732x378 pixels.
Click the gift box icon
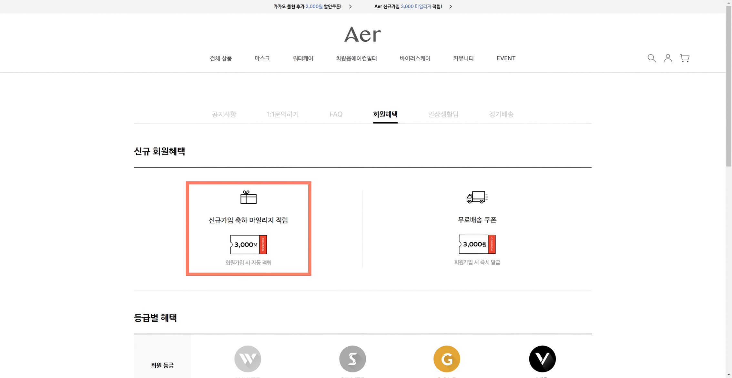pos(248,197)
